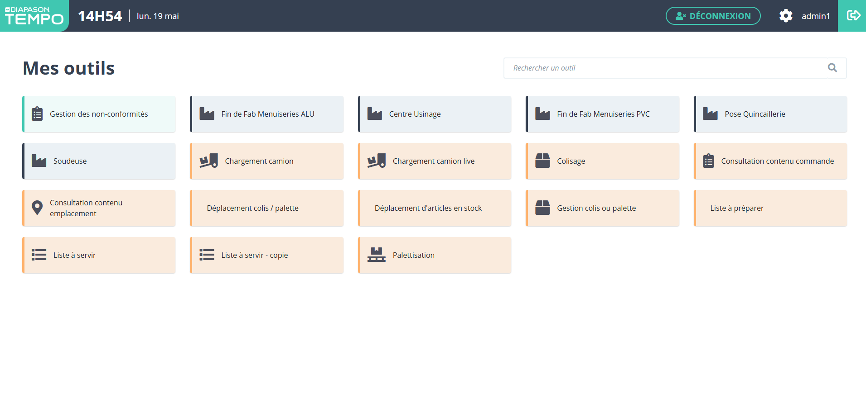Click the admin1 user name

tap(815, 16)
